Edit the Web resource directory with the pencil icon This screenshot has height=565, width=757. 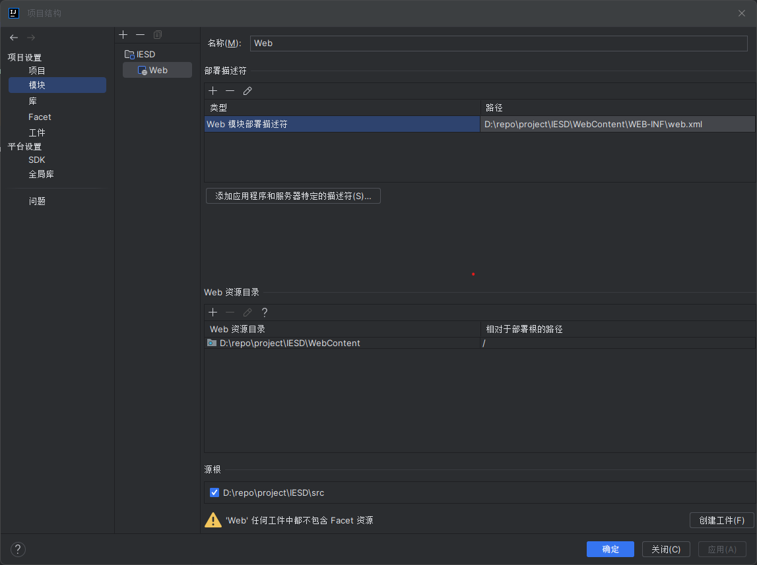click(247, 312)
